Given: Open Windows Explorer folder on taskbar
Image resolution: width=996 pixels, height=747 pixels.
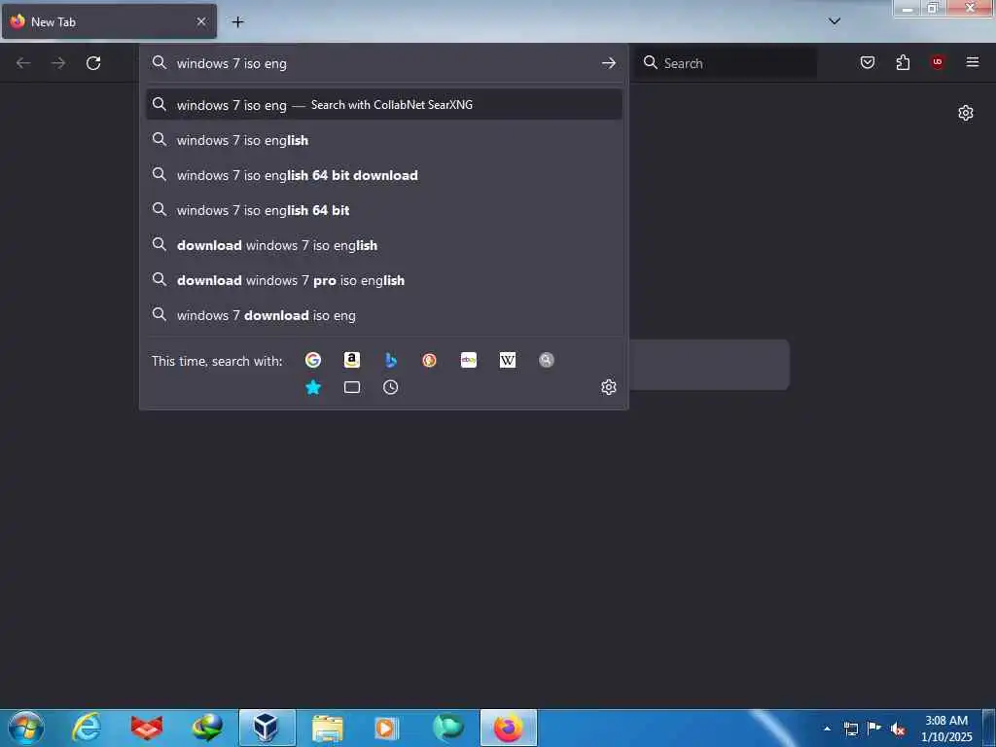Looking at the screenshot, I should tap(328, 728).
